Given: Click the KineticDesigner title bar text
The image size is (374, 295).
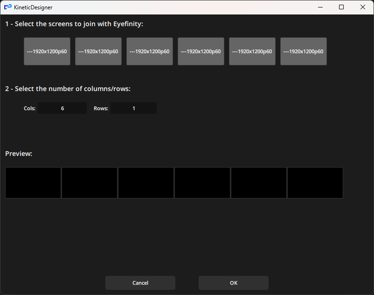Looking at the screenshot, I should pos(33,7).
